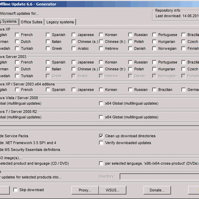Tick Hungarian for Windows Server 2003
This screenshot has width=199, height=199.
[154, 69]
